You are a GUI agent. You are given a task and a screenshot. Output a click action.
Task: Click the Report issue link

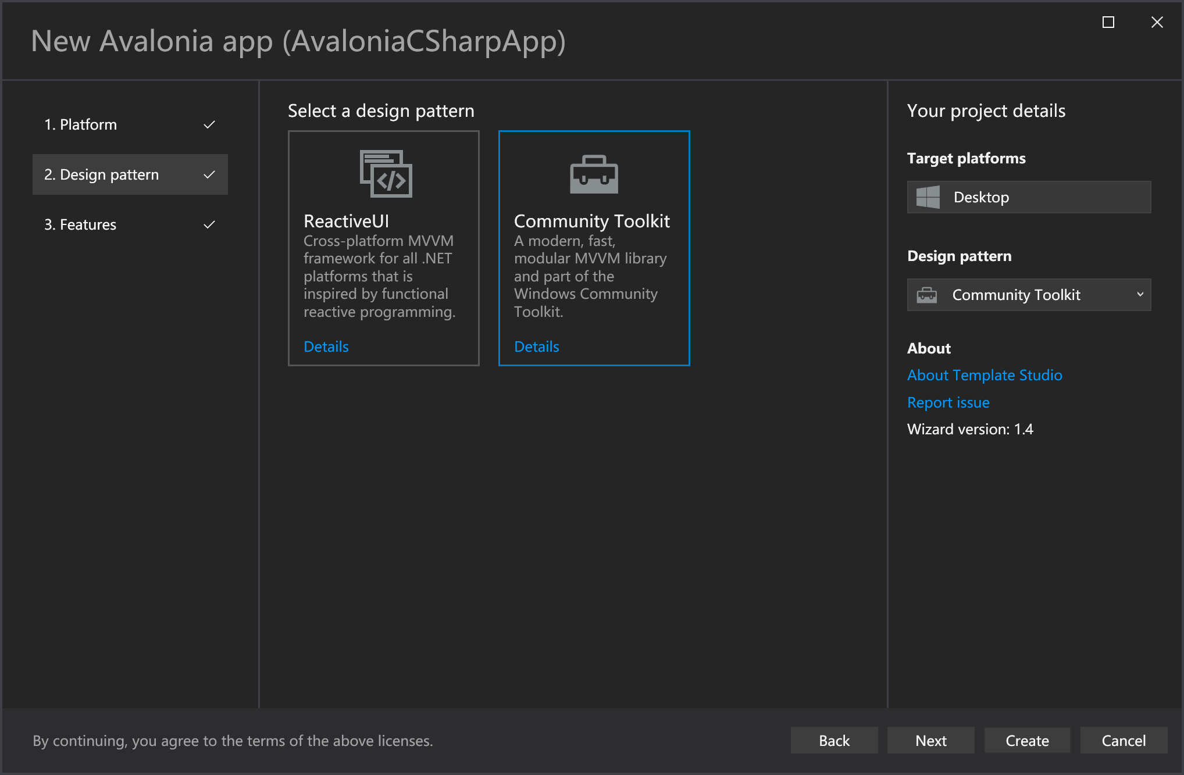[948, 401]
